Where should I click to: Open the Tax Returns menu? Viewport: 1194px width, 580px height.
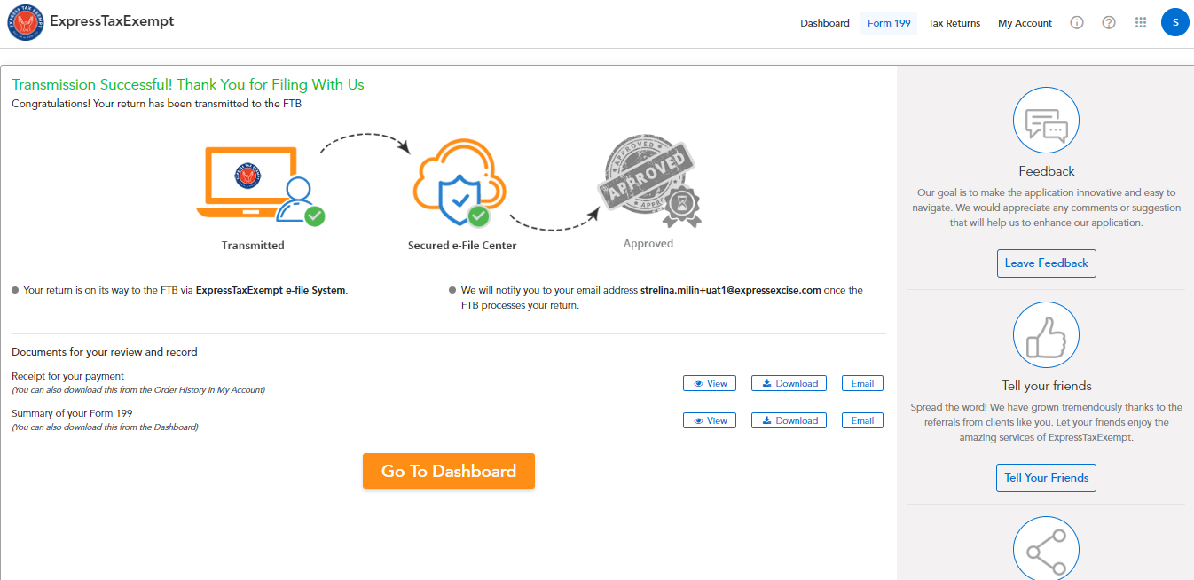point(954,23)
